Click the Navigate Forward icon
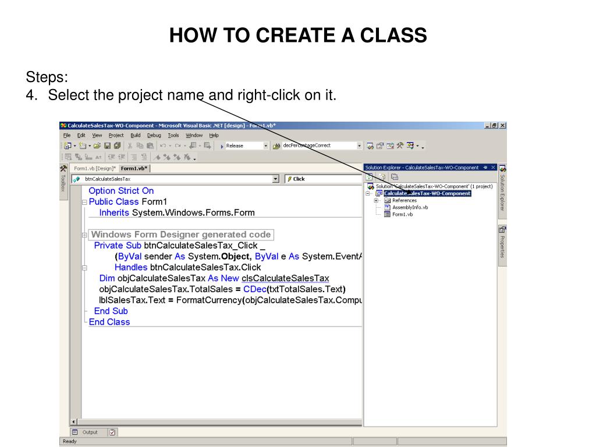This screenshot has width=596, height=447. 207,146
